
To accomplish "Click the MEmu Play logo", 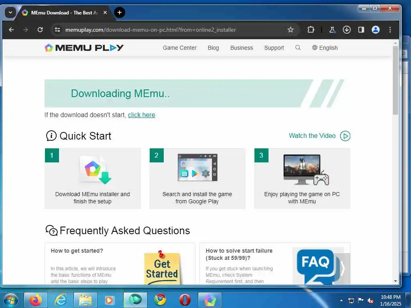I will click(84, 48).
